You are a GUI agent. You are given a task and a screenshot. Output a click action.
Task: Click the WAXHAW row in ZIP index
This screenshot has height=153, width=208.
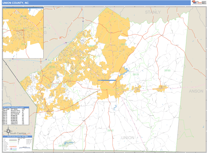tap(16, 123)
